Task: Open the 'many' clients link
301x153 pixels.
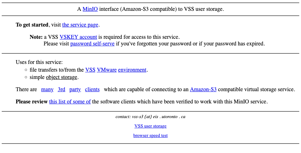Action: pos(47,89)
